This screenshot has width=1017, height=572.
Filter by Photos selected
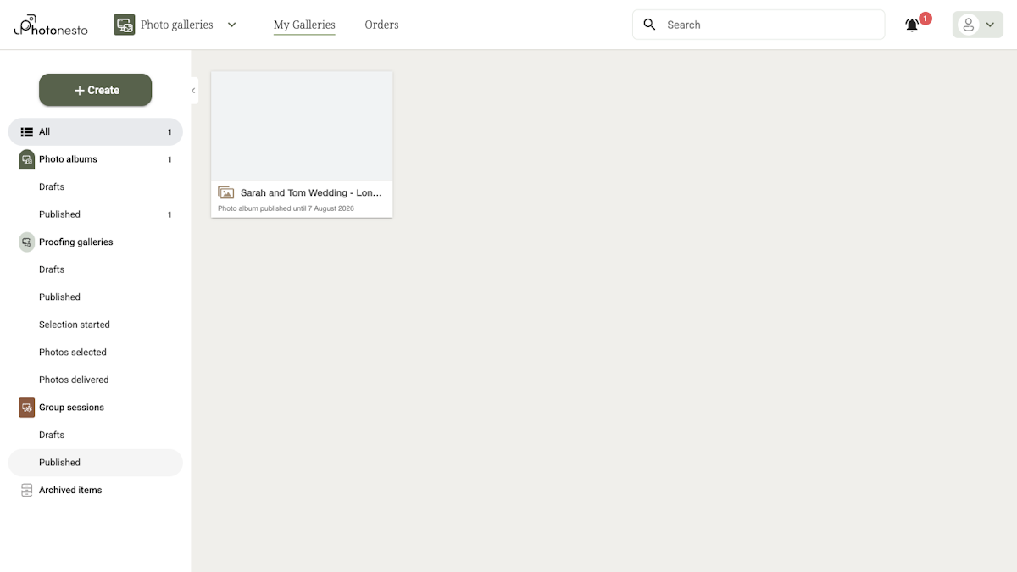point(96,352)
